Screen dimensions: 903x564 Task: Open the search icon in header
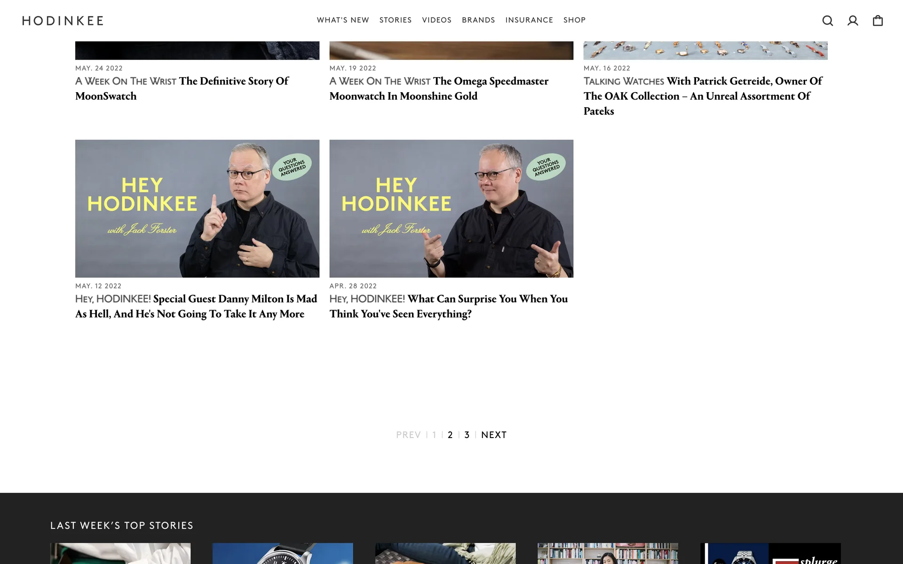pyautogui.click(x=827, y=21)
